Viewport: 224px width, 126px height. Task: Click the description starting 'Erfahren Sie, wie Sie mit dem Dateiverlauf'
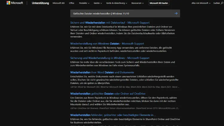(122, 32)
